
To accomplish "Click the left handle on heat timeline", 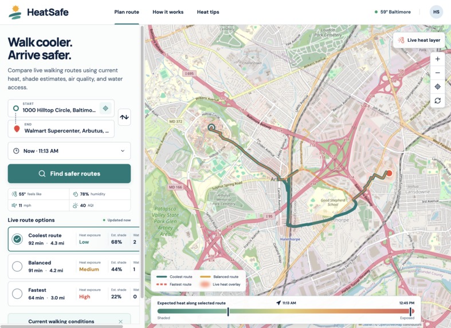I will (228, 311).
